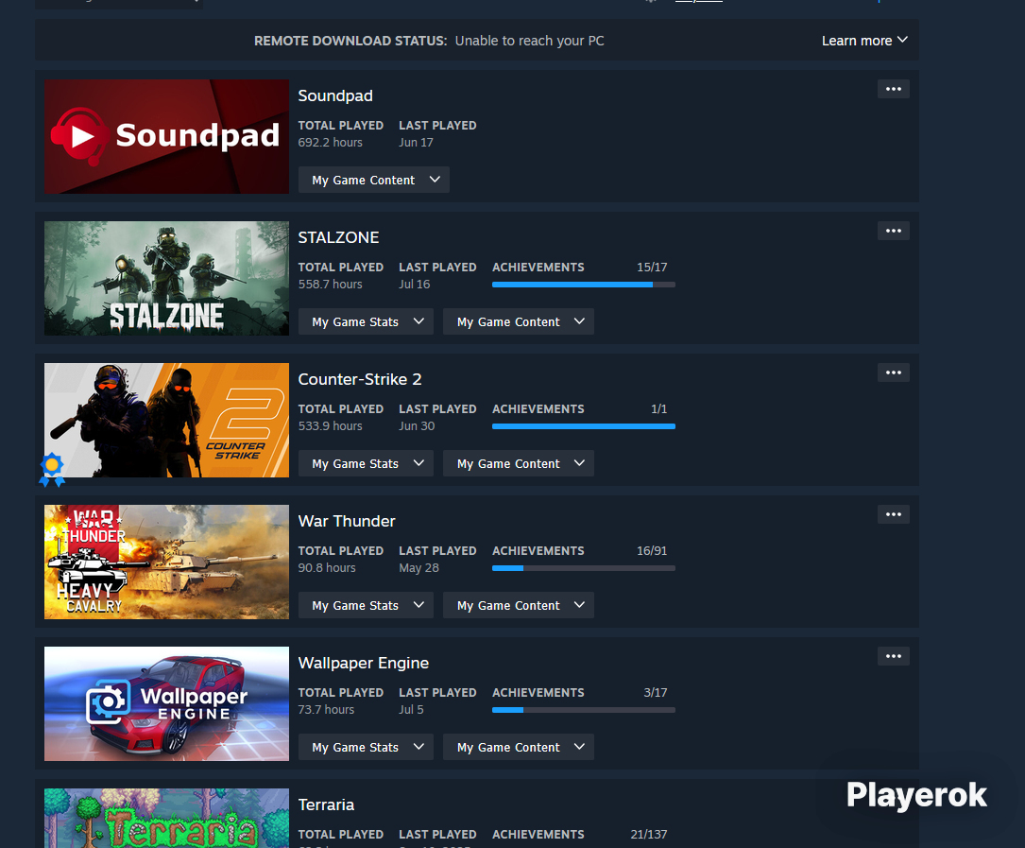Click the Terraria title link
This screenshot has height=848, width=1025.
click(x=326, y=805)
